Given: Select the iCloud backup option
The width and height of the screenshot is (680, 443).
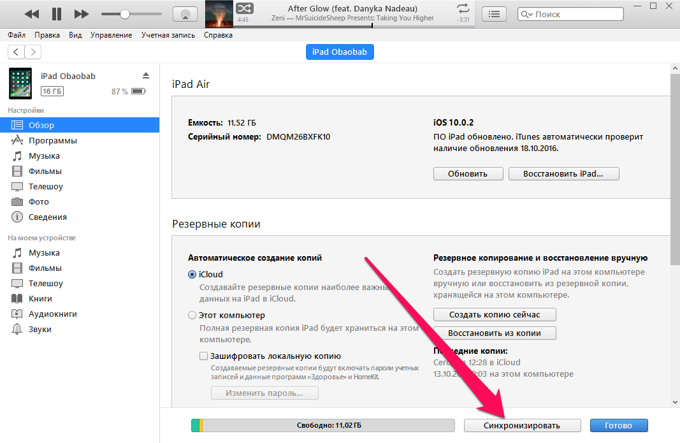Looking at the screenshot, I should tap(192, 274).
